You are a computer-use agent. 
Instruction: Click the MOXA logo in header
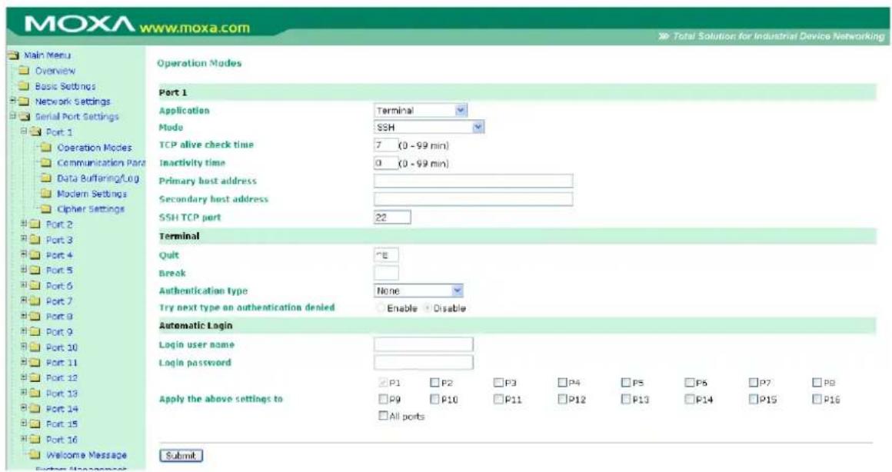78,25
